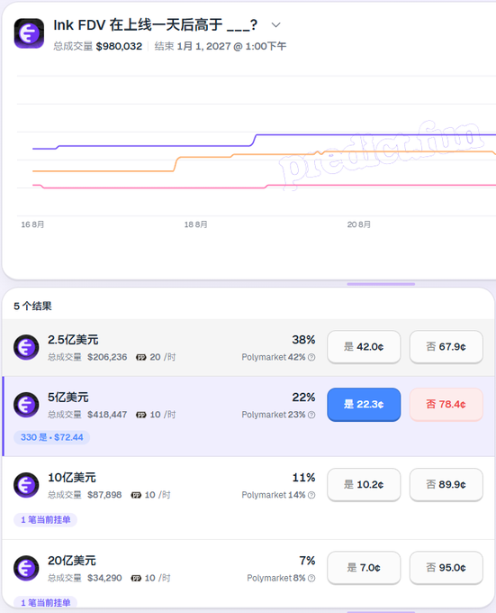496x613 pixels.
Task: Click the 20亿美元 outcome icon
Action: coord(26,568)
